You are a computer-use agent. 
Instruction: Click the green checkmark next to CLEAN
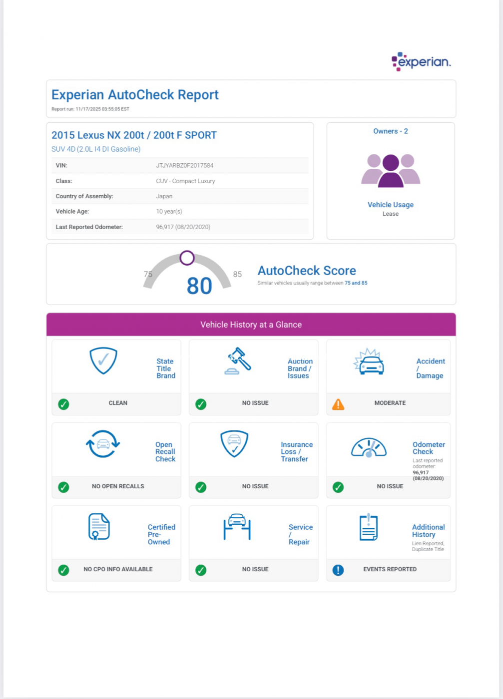(x=63, y=404)
